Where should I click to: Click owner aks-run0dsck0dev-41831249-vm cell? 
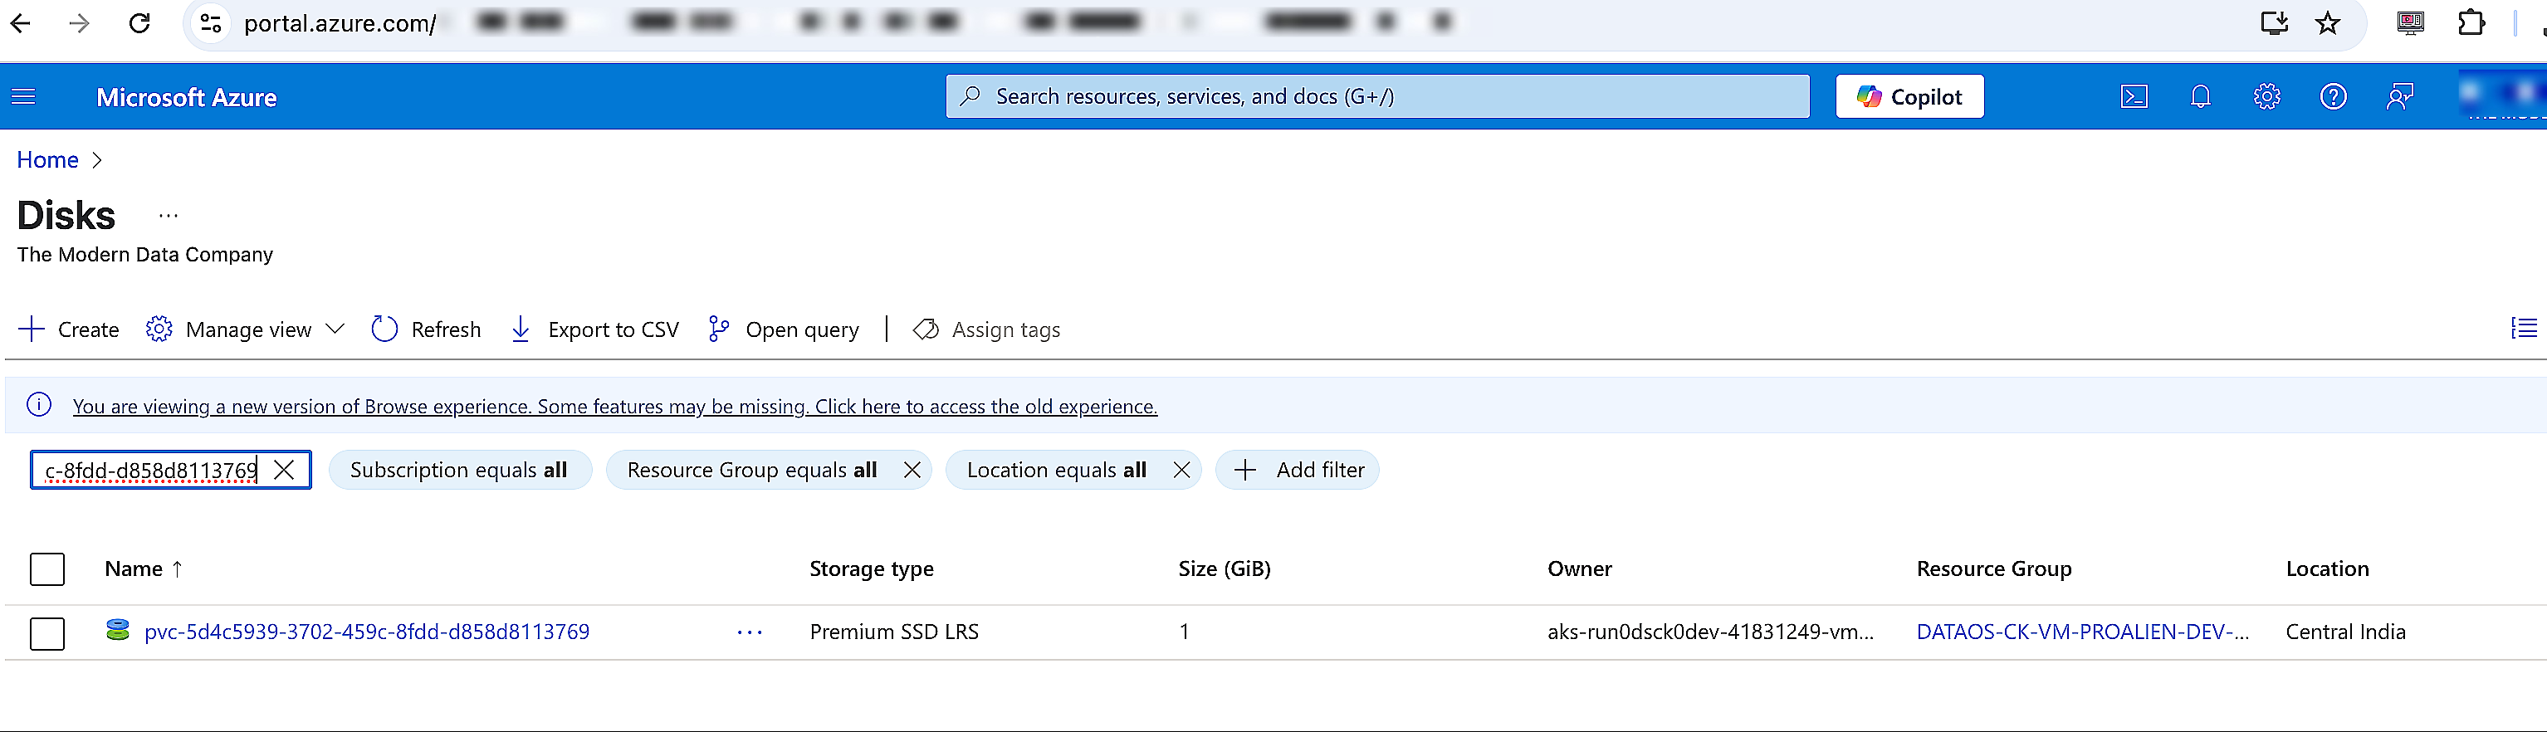pos(1710,632)
